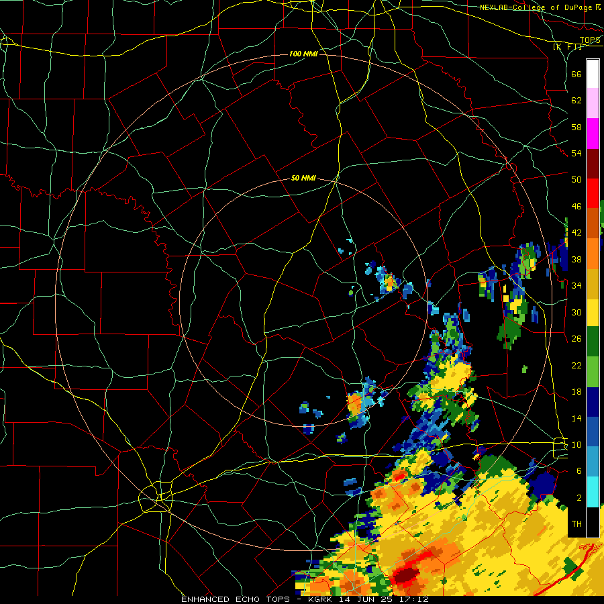Select the dark red legend swatch
604x604 pixels.
(x=593, y=164)
